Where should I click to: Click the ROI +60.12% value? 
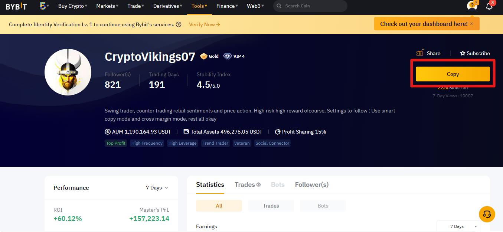tap(68, 219)
